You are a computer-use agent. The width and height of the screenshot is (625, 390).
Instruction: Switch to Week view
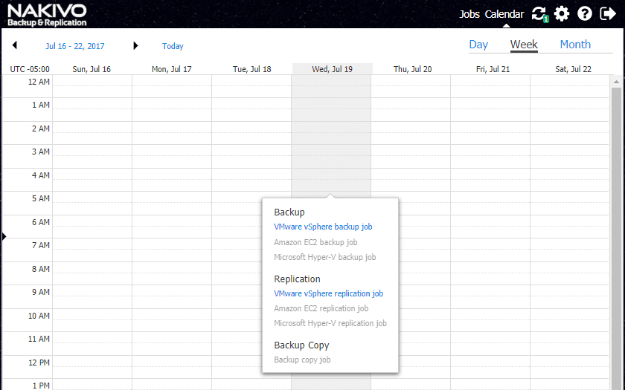tap(524, 45)
